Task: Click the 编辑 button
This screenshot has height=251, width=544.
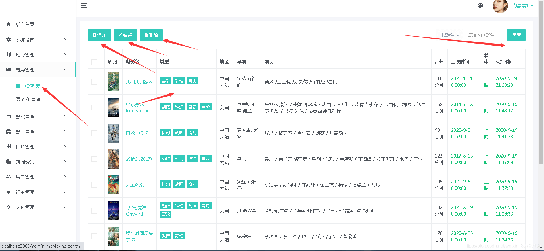Action: [x=125, y=35]
